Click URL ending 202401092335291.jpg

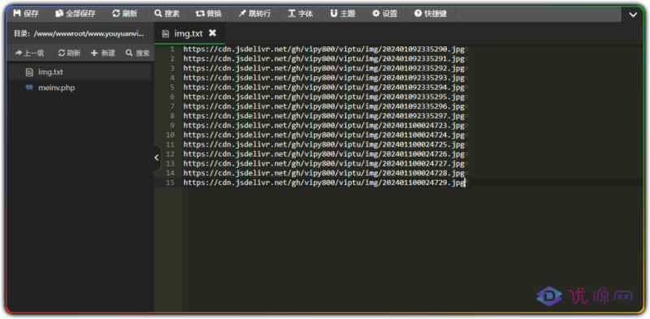click(x=323, y=58)
